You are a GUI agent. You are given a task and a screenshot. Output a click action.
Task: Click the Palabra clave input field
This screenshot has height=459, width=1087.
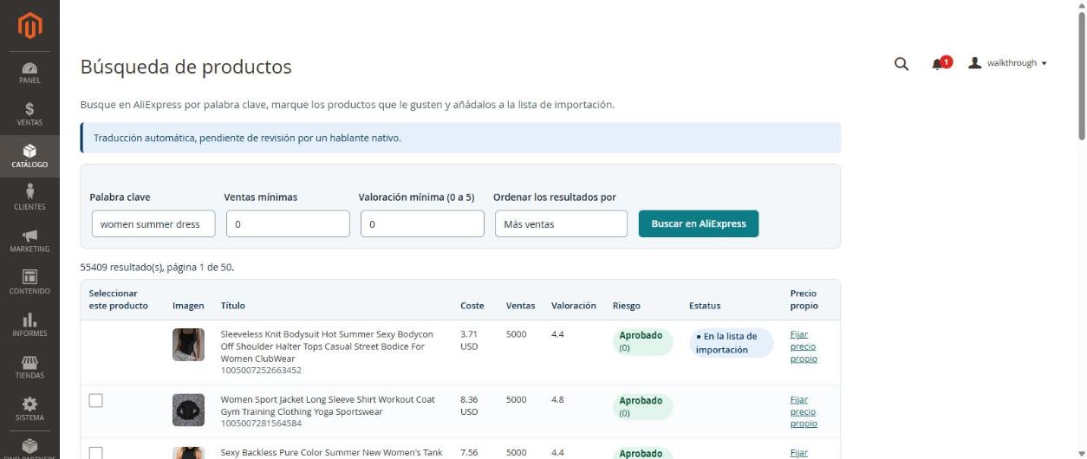153,223
